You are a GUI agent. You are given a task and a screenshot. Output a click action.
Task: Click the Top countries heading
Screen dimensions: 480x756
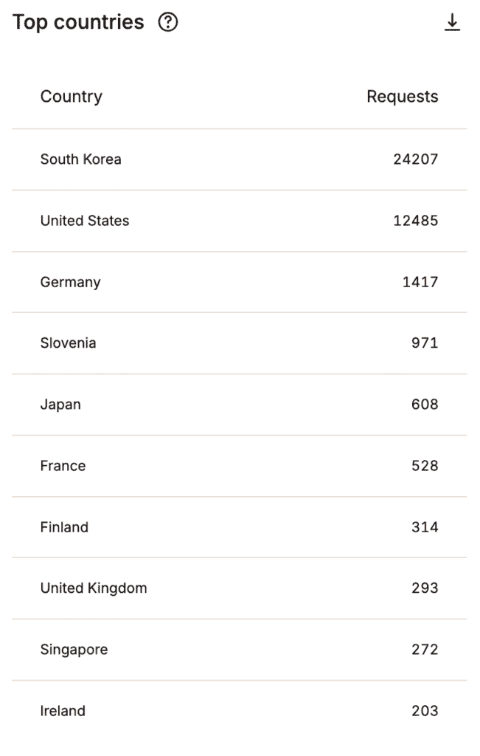coord(78,22)
